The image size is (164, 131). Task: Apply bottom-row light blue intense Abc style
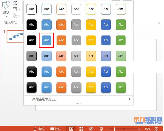46,88
